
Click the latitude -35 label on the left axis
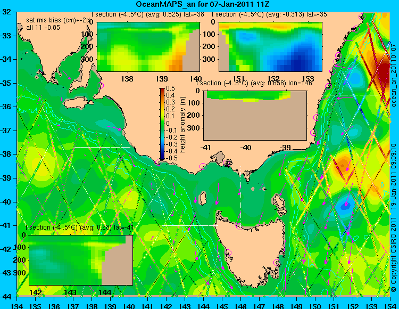(x=5, y=83)
